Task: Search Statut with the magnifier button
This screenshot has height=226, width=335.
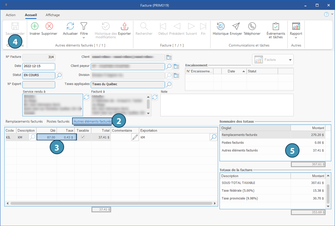Action: coord(59,76)
